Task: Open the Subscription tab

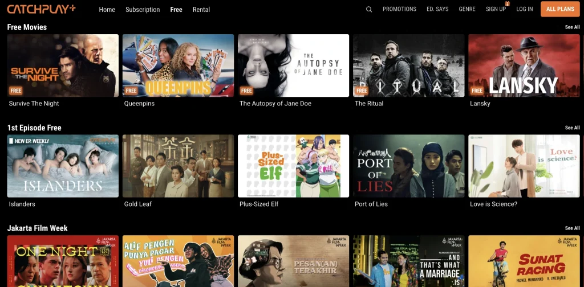Action: pyautogui.click(x=143, y=10)
